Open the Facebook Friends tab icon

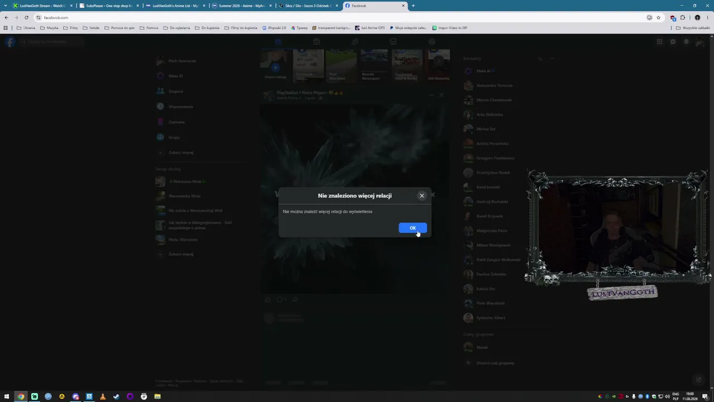[355, 42]
